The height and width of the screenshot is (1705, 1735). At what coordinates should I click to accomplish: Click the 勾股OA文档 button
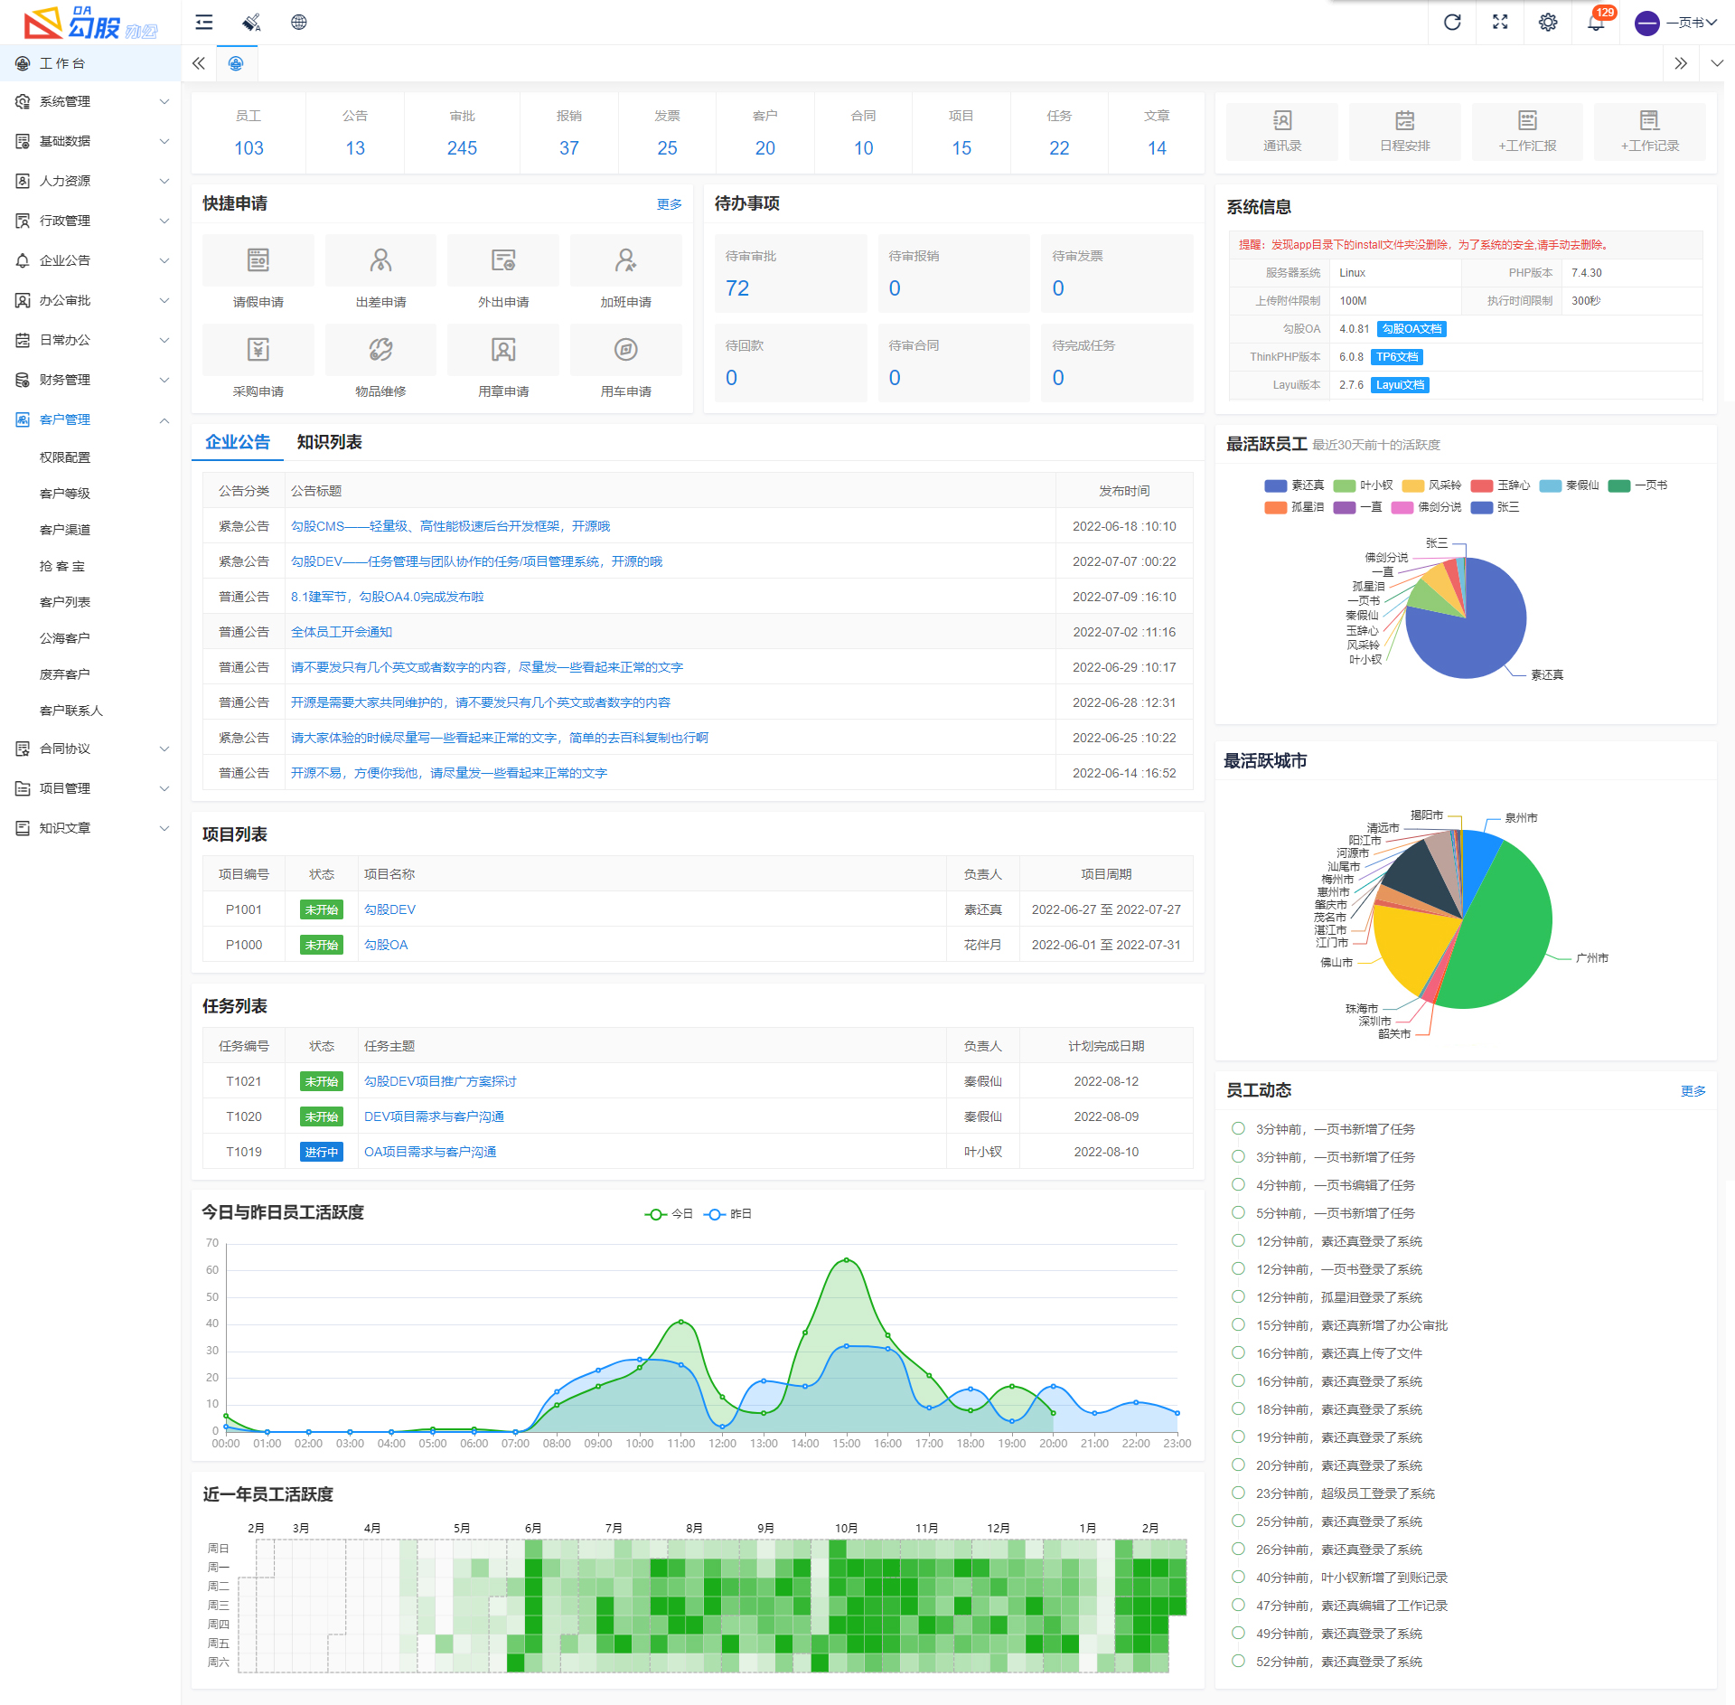point(1411,329)
